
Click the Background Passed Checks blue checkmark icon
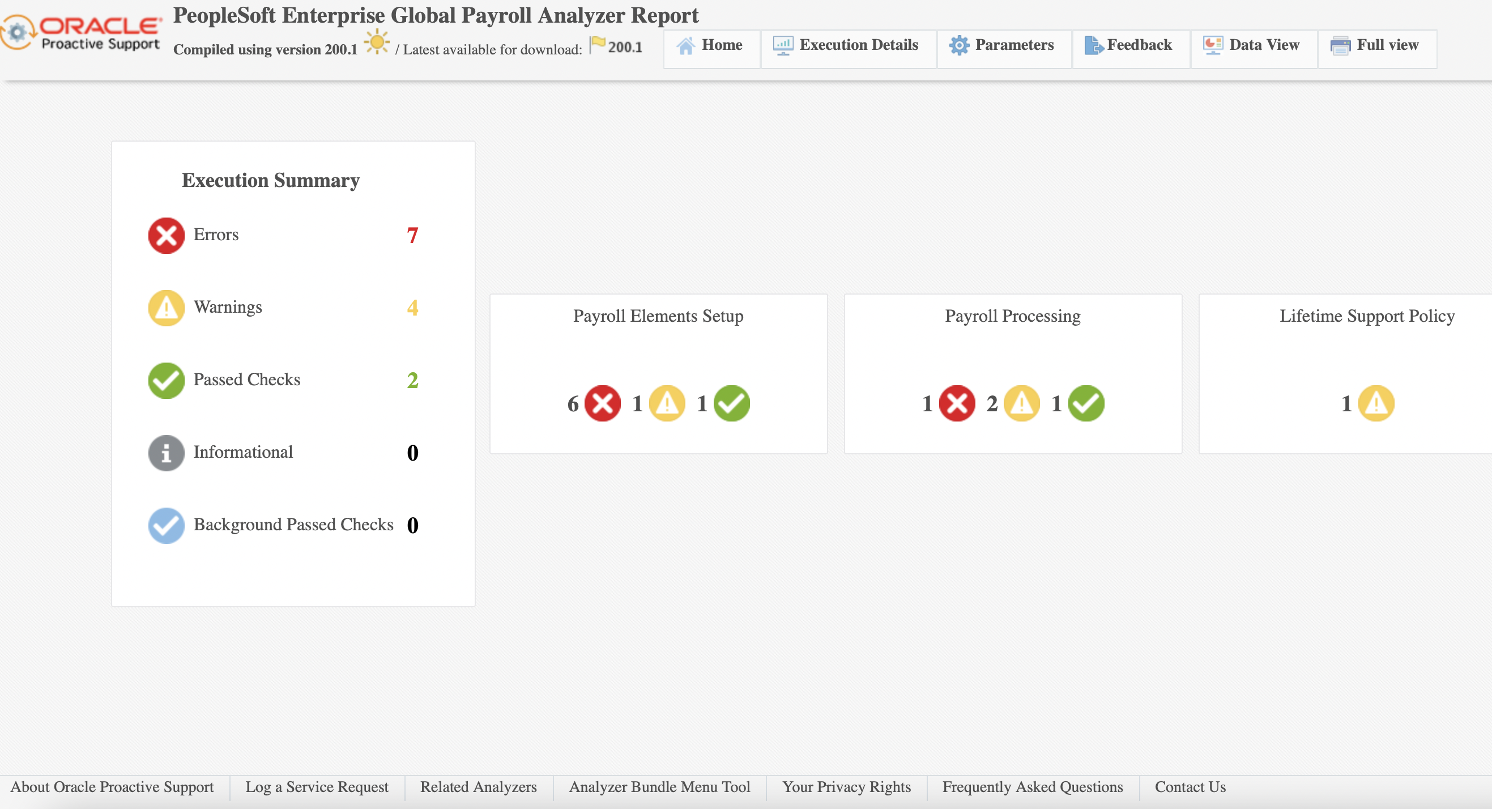(x=164, y=523)
